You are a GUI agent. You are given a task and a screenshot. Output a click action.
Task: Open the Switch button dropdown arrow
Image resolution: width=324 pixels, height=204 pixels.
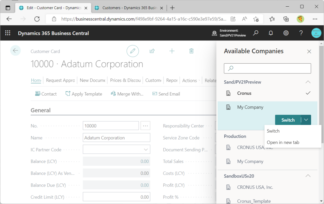tap(306, 120)
